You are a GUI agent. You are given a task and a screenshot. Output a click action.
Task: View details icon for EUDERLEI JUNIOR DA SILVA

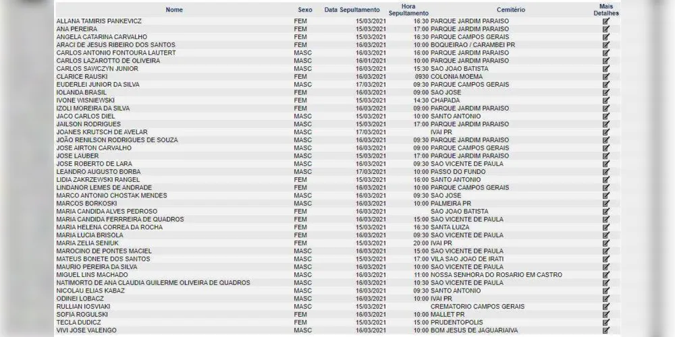(606, 85)
